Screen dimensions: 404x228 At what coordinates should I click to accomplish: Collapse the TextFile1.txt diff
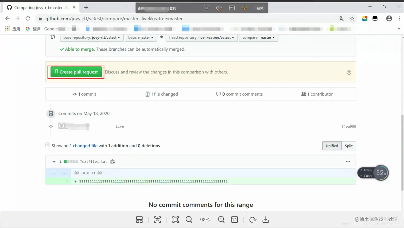point(54,162)
